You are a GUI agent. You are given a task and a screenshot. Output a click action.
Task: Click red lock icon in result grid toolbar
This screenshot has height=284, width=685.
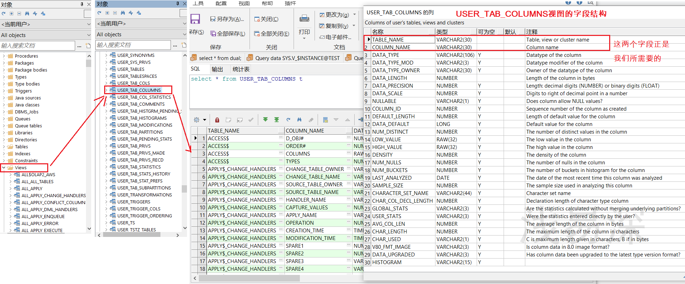217,120
